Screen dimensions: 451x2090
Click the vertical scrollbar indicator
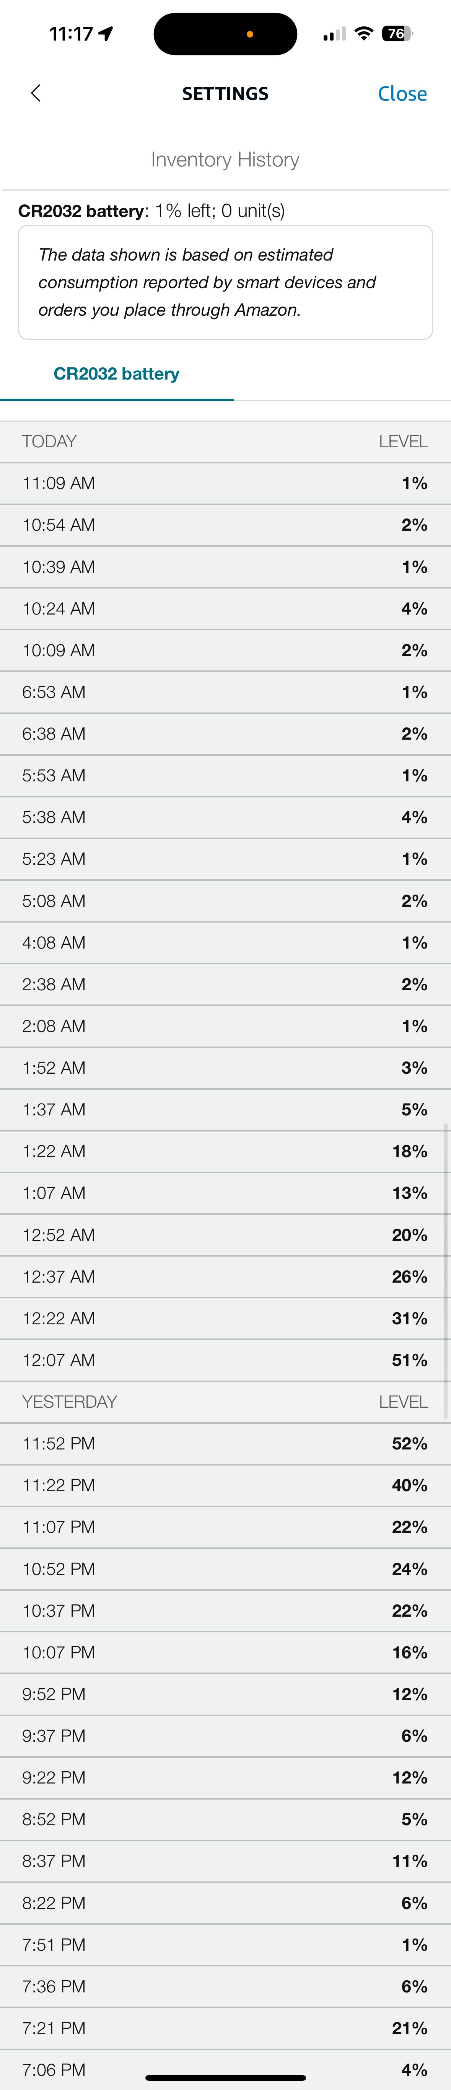pyautogui.click(x=445, y=1270)
